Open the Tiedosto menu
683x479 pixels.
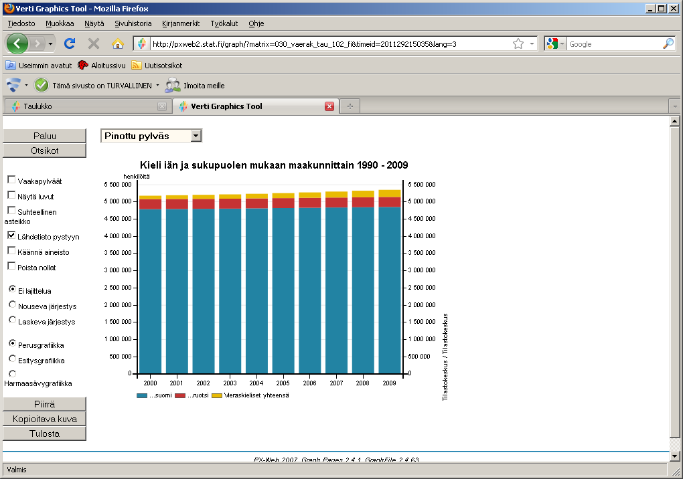21,23
